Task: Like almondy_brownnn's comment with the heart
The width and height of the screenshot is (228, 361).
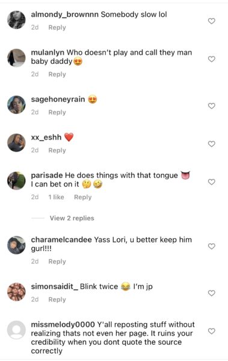Action: pyautogui.click(x=211, y=21)
